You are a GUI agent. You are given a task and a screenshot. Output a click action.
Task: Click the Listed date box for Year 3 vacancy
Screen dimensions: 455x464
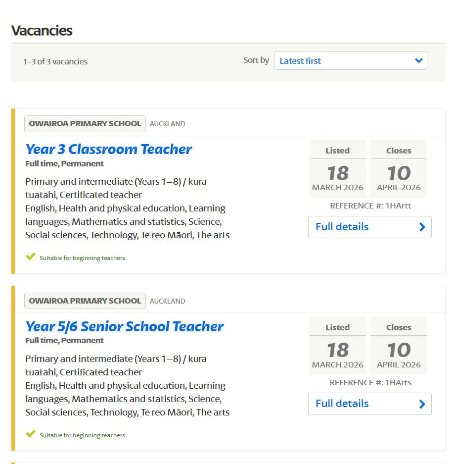click(338, 169)
